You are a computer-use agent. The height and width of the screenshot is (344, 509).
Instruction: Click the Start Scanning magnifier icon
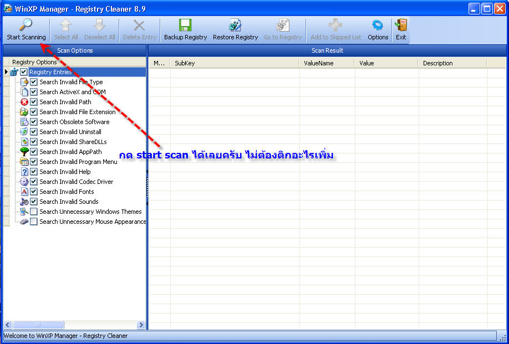pos(26,24)
